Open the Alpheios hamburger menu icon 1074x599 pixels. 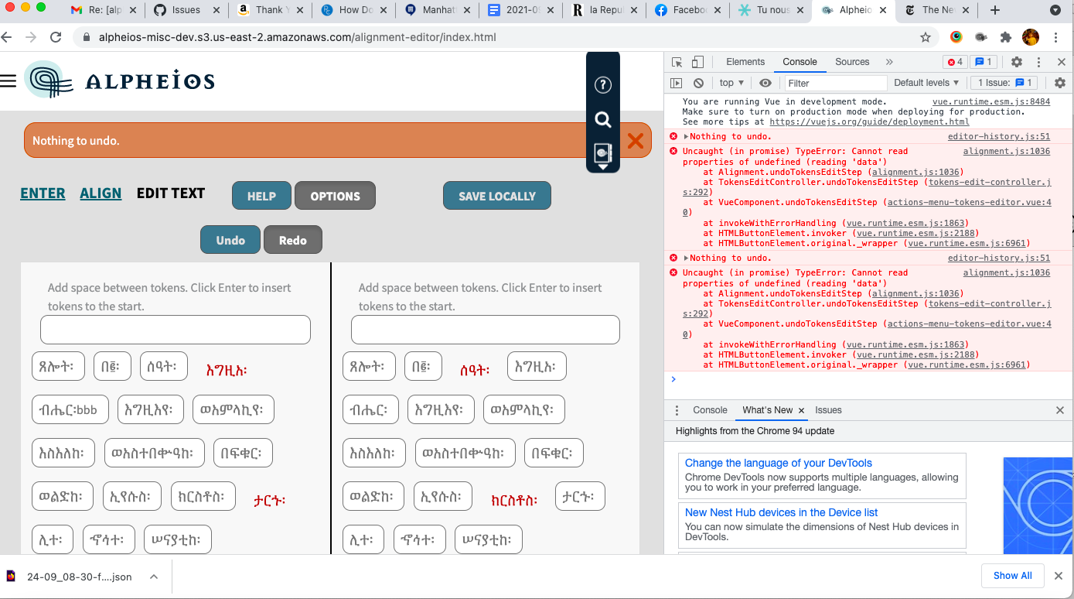pos(9,80)
